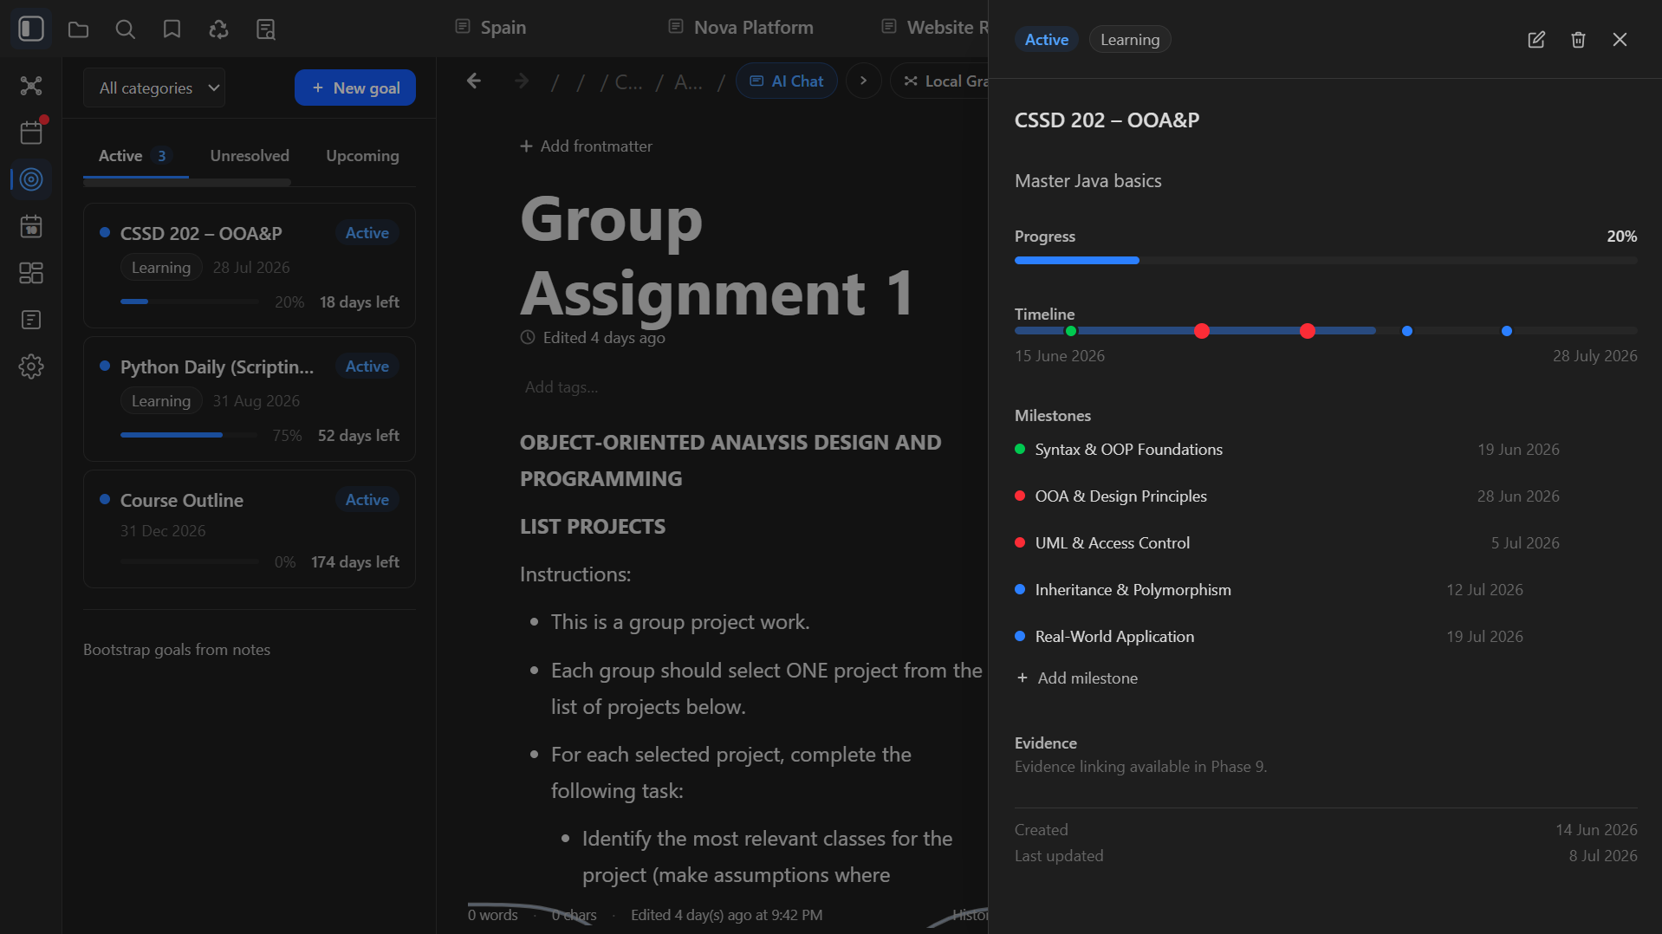
Task: Open the Python Daily goal card
Action: (250, 399)
